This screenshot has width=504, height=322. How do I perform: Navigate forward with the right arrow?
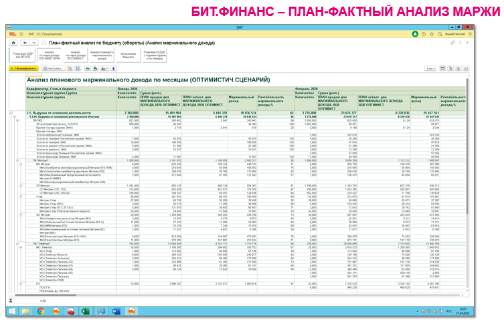[33, 43]
